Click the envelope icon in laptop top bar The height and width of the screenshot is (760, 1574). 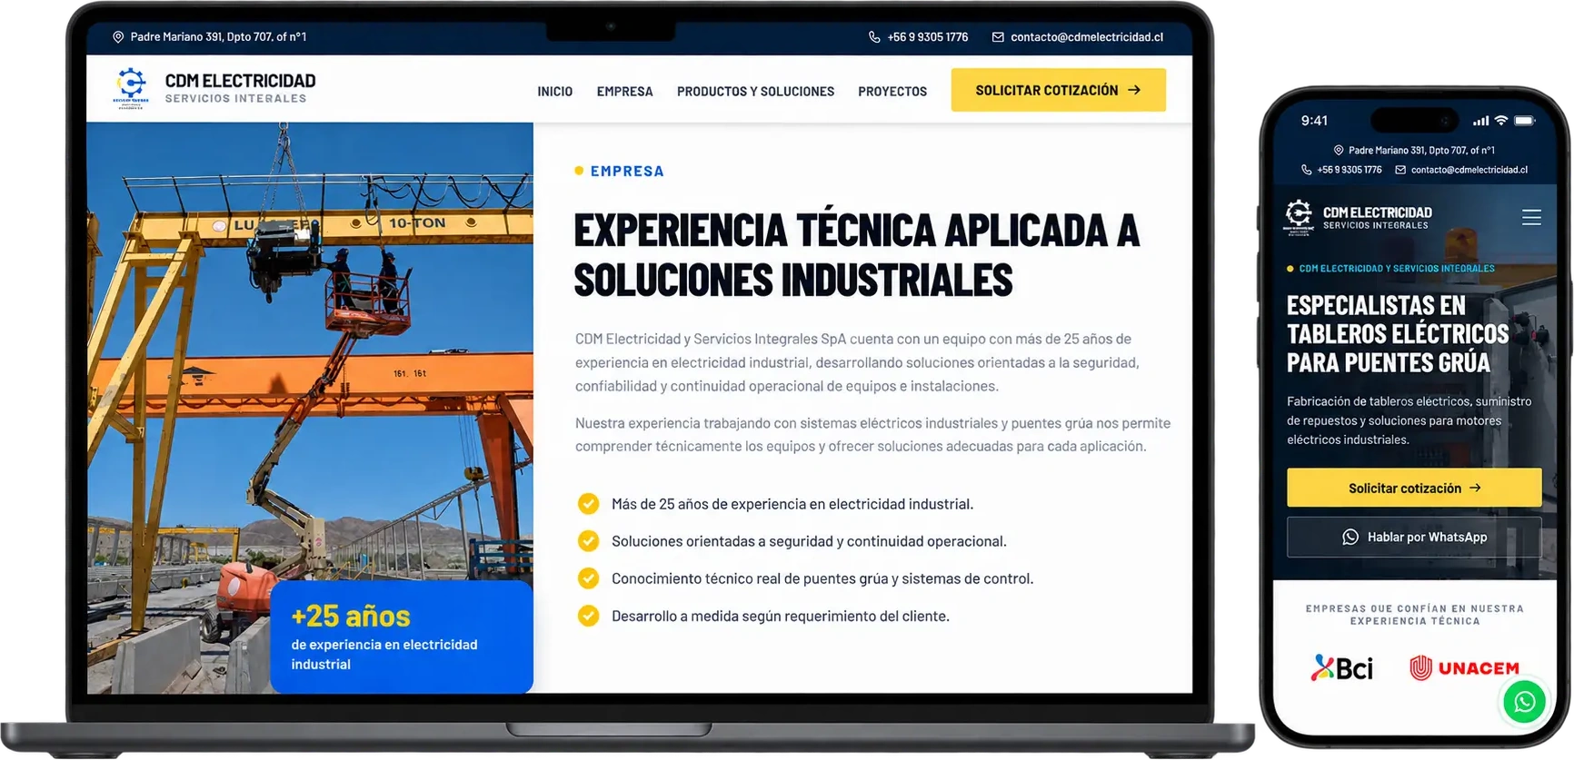pos(998,37)
